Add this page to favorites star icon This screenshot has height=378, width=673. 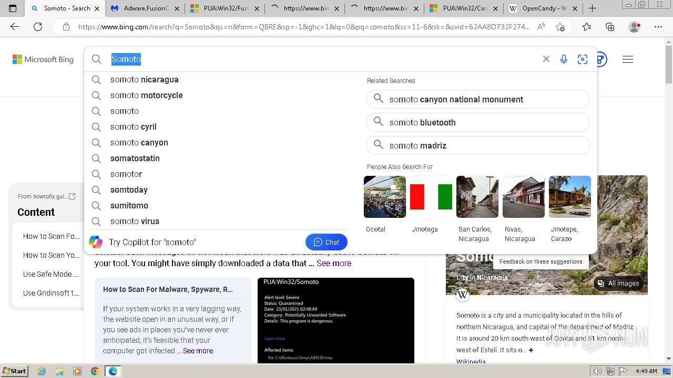560,27
